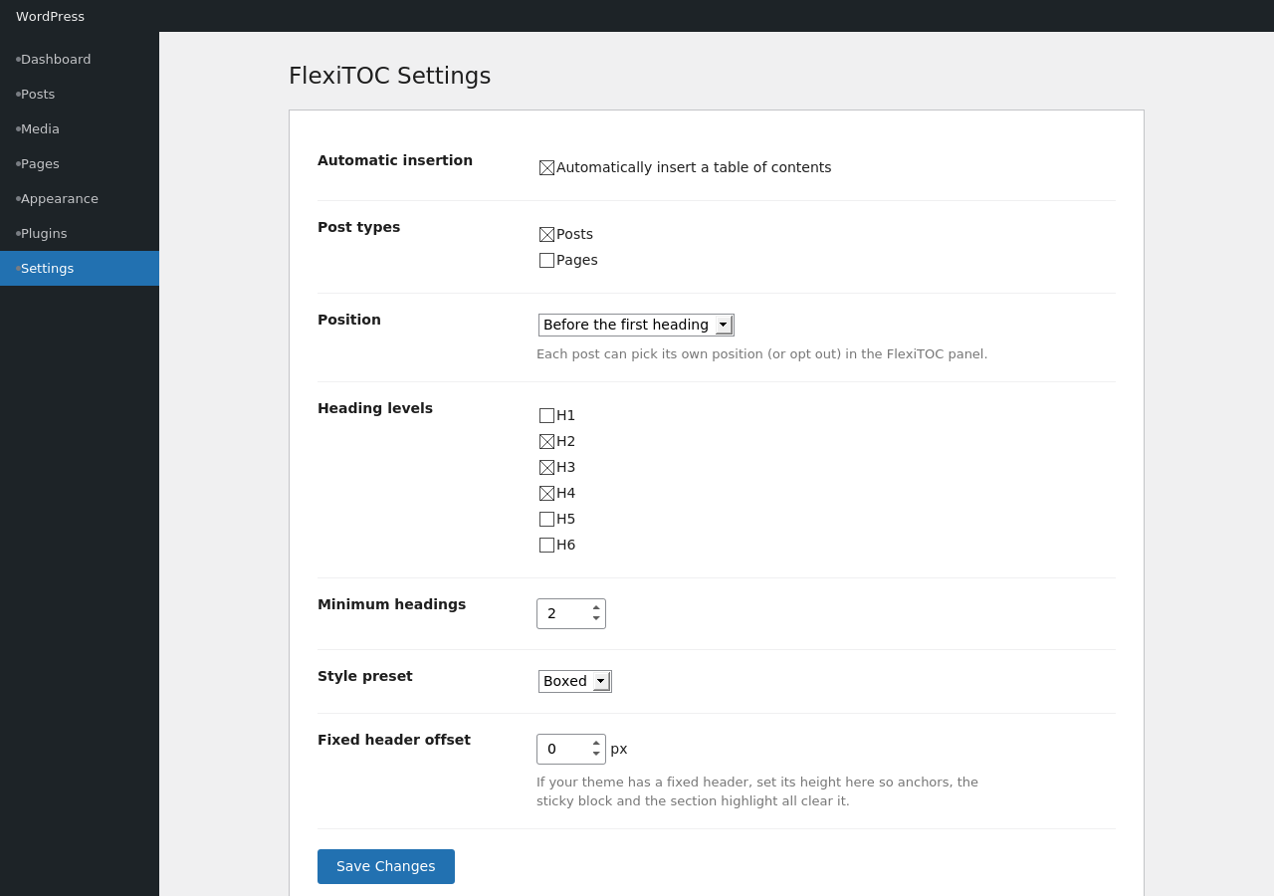1274x896 pixels.
Task: Uncheck the H4 heading level box
Action: coord(546,494)
